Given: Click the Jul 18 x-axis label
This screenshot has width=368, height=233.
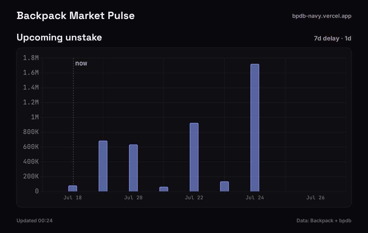Looking at the screenshot, I should (x=73, y=198).
